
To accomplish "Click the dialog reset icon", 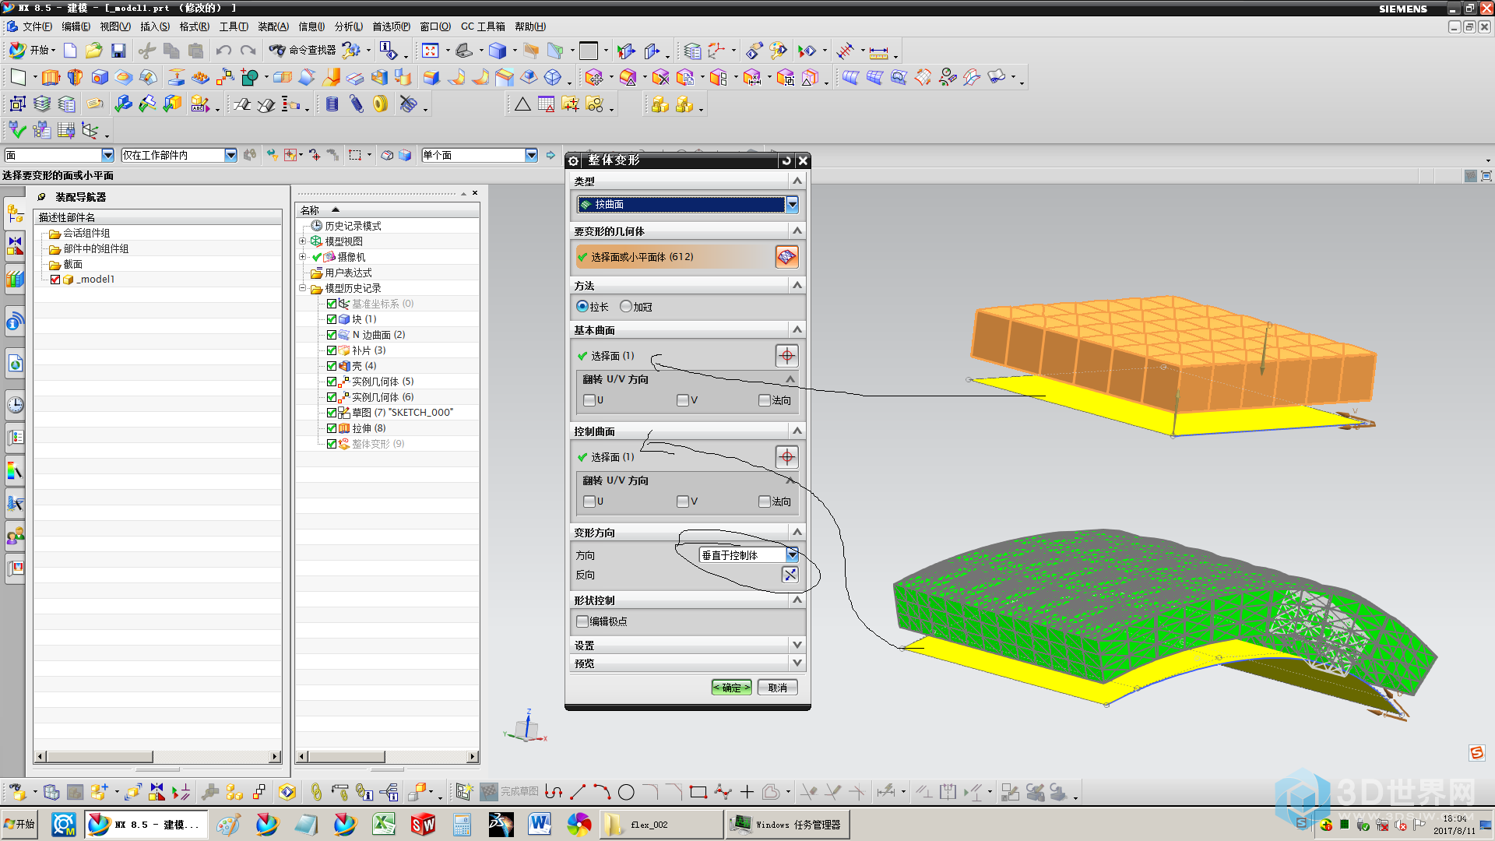I will pyautogui.click(x=787, y=160).
